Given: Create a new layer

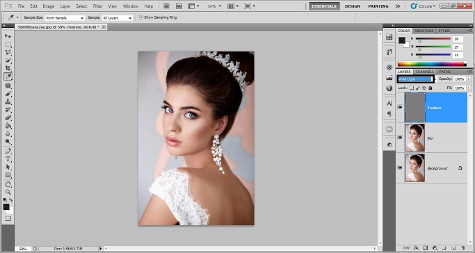Looking at the screenshot, I should 453,248.
